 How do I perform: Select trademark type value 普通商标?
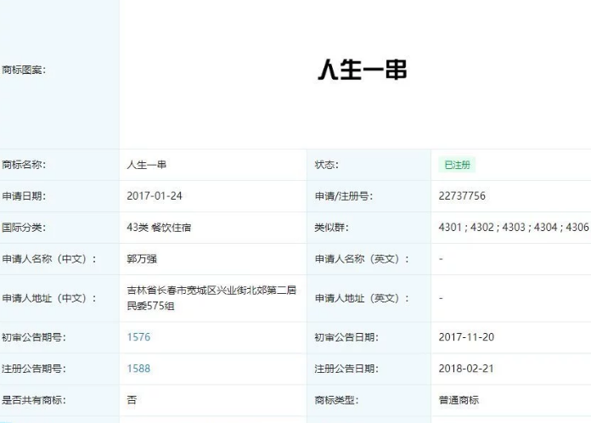459,400
